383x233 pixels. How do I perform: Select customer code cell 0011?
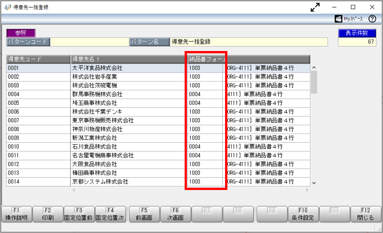(39, 155)
